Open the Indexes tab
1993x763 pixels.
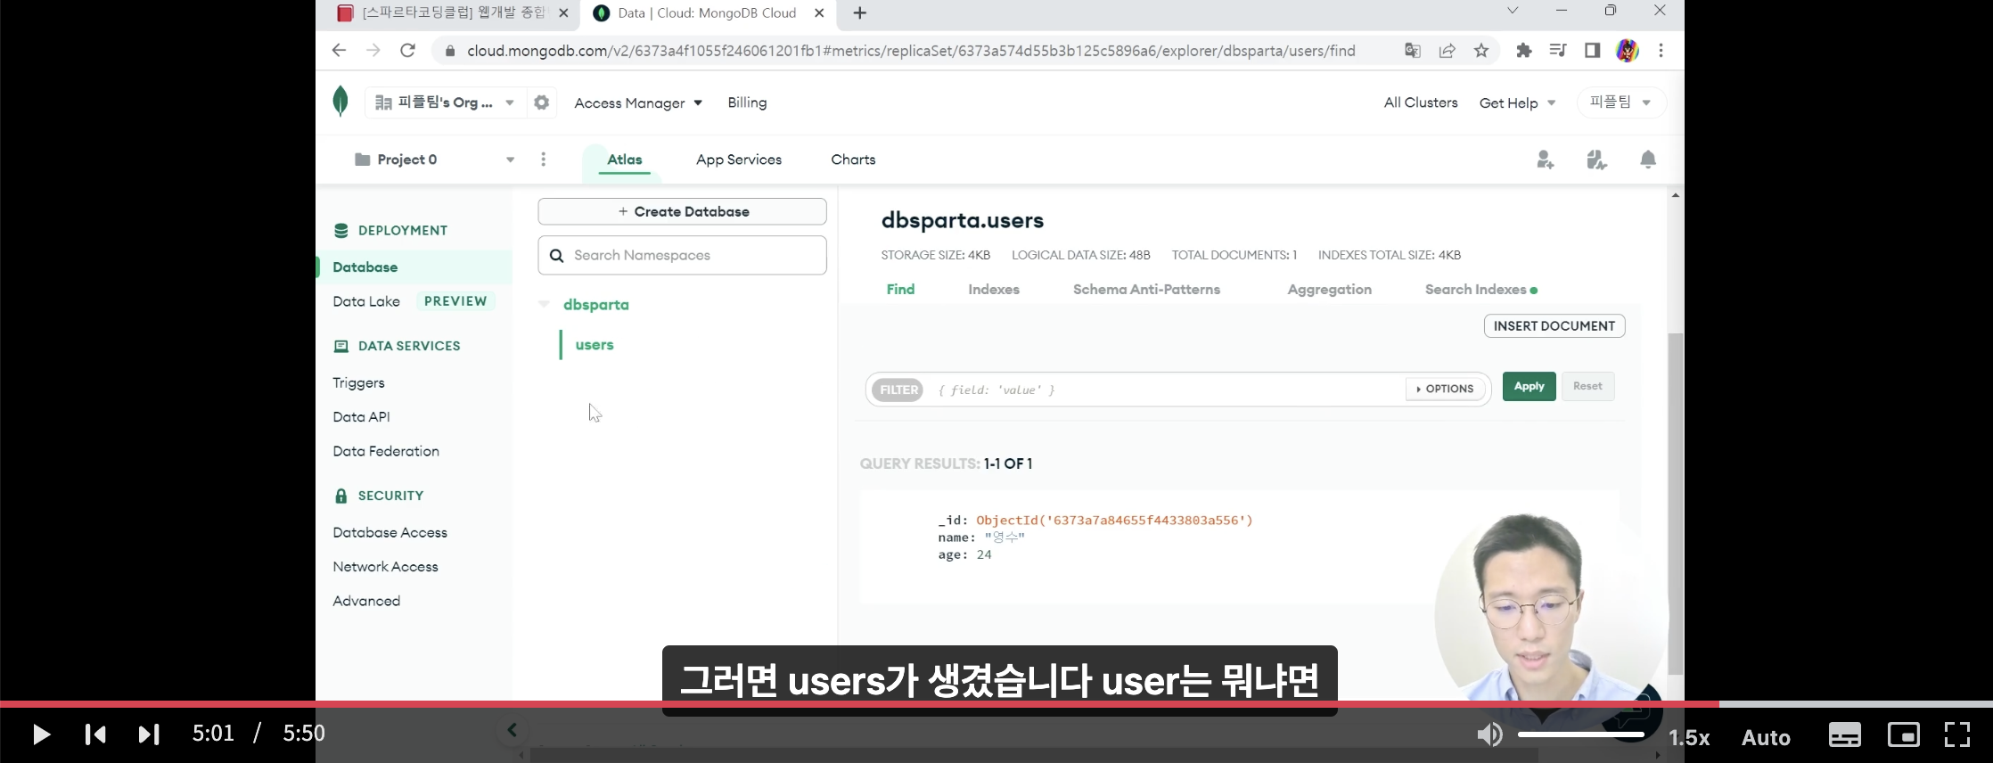tap(994, 289)
